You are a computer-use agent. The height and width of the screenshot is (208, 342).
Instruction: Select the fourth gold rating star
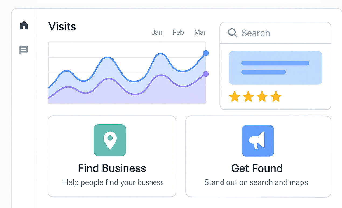276,96
